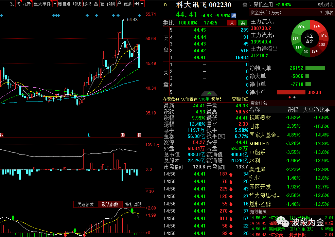Click the 计算机应用 sector label
The height and width of the screenshot is (237, 335).
261,4
